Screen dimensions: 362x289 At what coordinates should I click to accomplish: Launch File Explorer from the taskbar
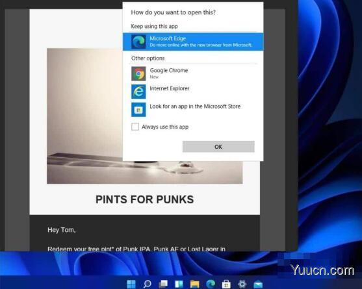point(194,284)
